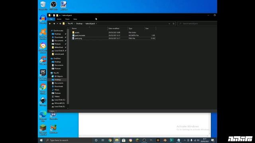Screen dimensions: 255x143
Task: Refresh the tutorial pack folder view
Action: [x=174, y=24]
